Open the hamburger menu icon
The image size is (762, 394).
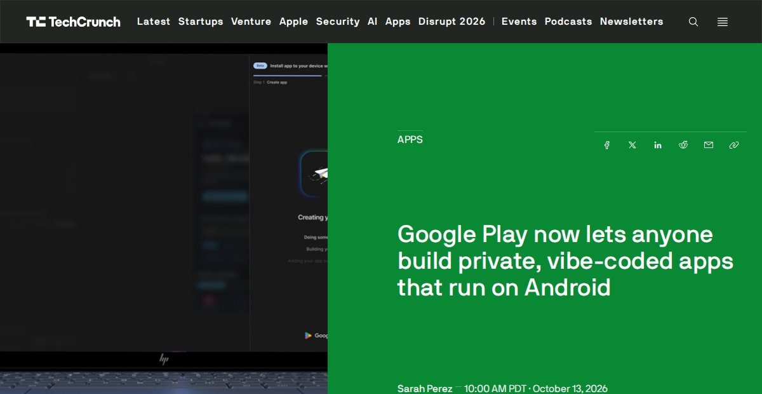click(723, 22)
